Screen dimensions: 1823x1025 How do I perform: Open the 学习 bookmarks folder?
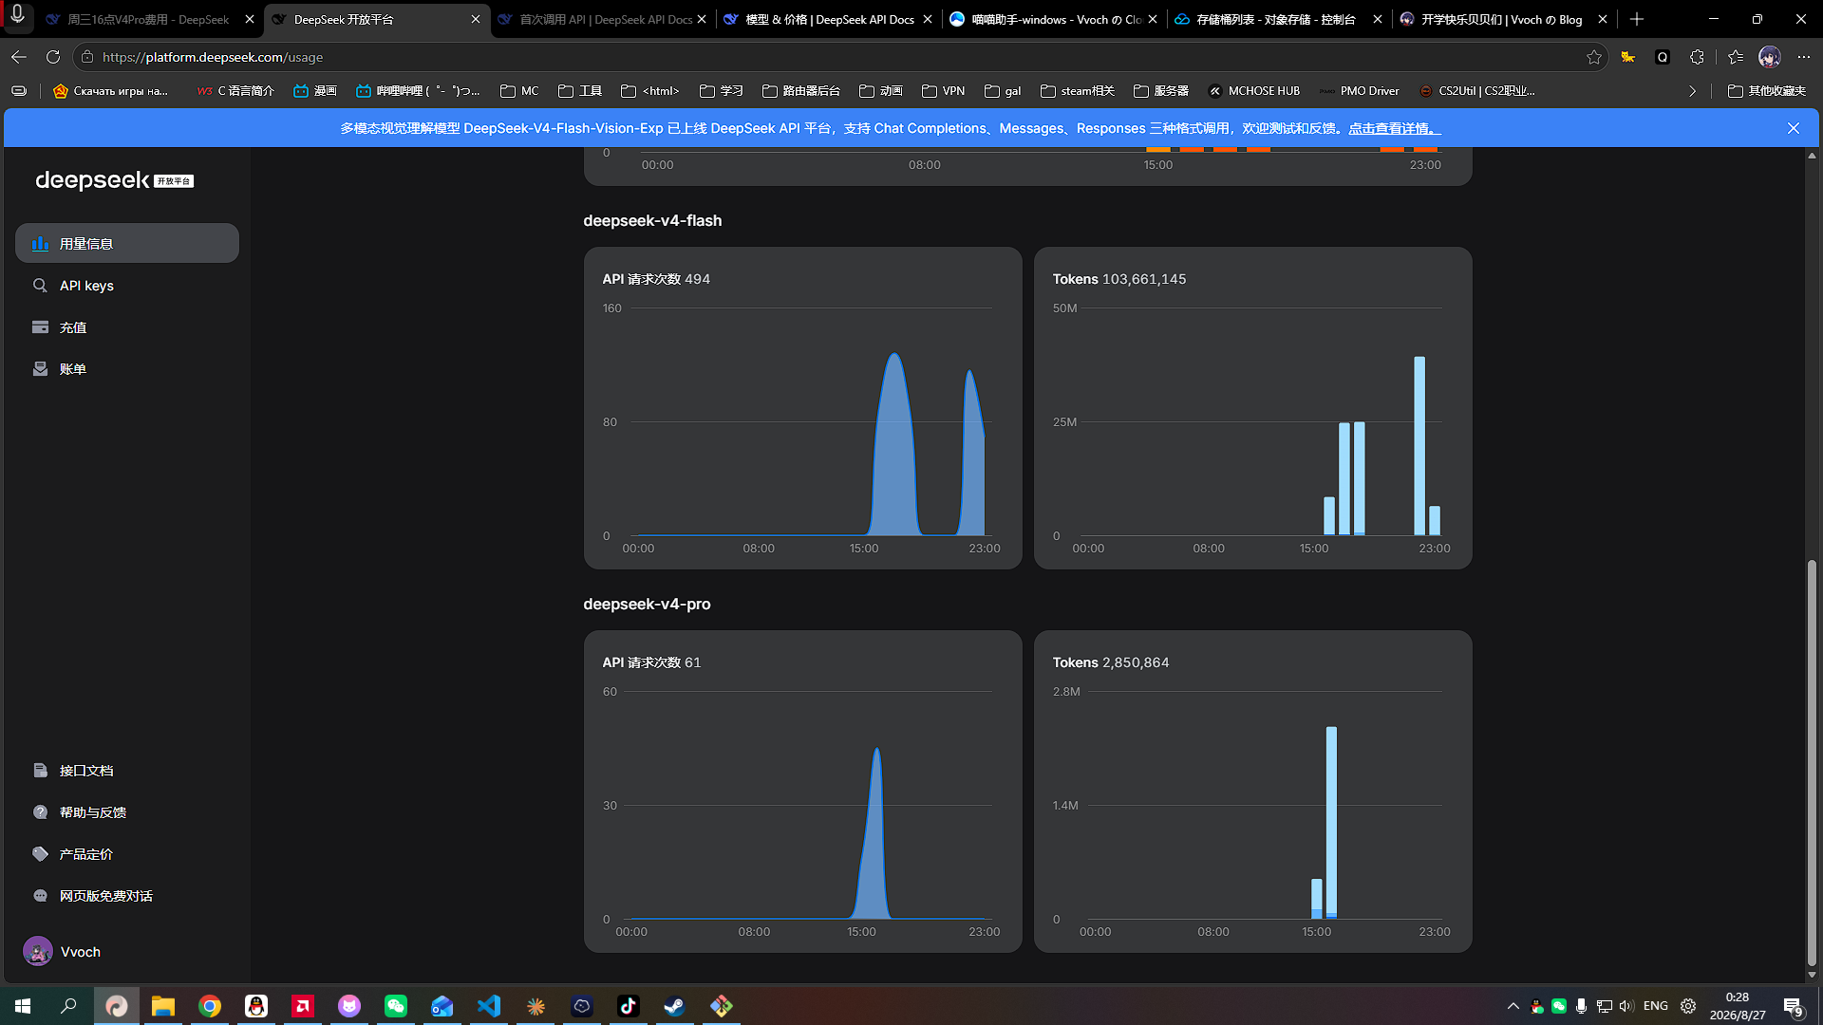tap(721, 91)
